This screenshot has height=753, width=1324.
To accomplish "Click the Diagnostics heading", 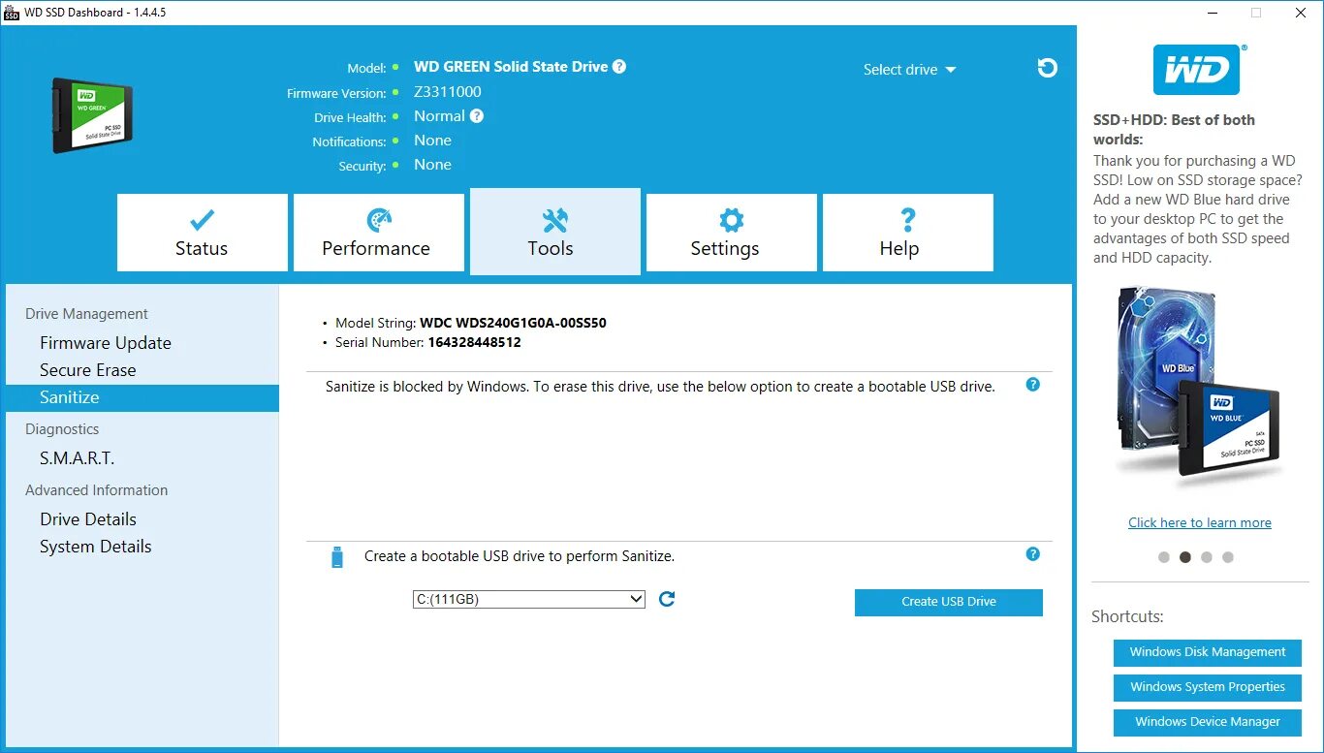I will 62,429.
